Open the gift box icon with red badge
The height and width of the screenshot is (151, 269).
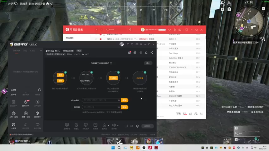(x=129, y=53)
